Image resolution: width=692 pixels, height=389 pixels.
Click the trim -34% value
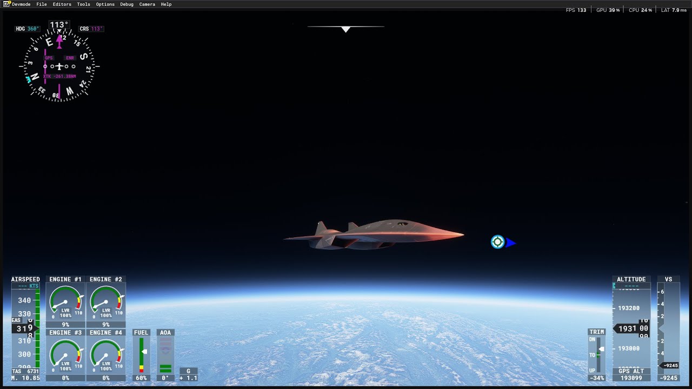click(x=597, y=378)
